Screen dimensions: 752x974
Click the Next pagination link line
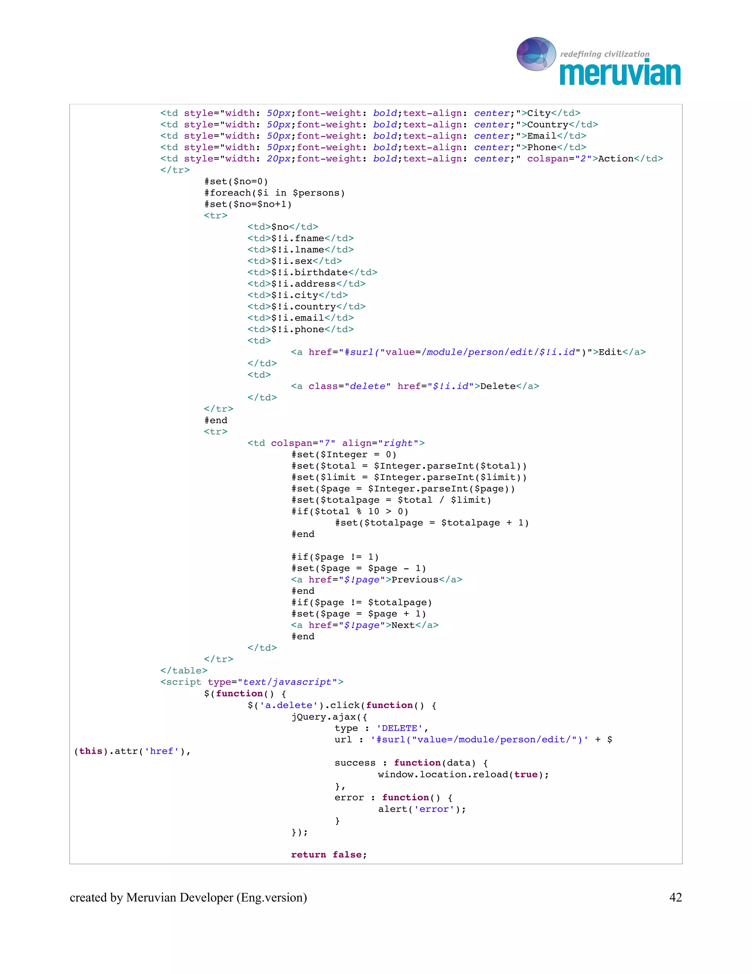[x=364, y=625]
